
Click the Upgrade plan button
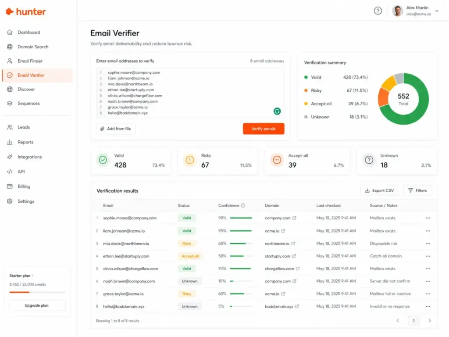coord(37,305)
